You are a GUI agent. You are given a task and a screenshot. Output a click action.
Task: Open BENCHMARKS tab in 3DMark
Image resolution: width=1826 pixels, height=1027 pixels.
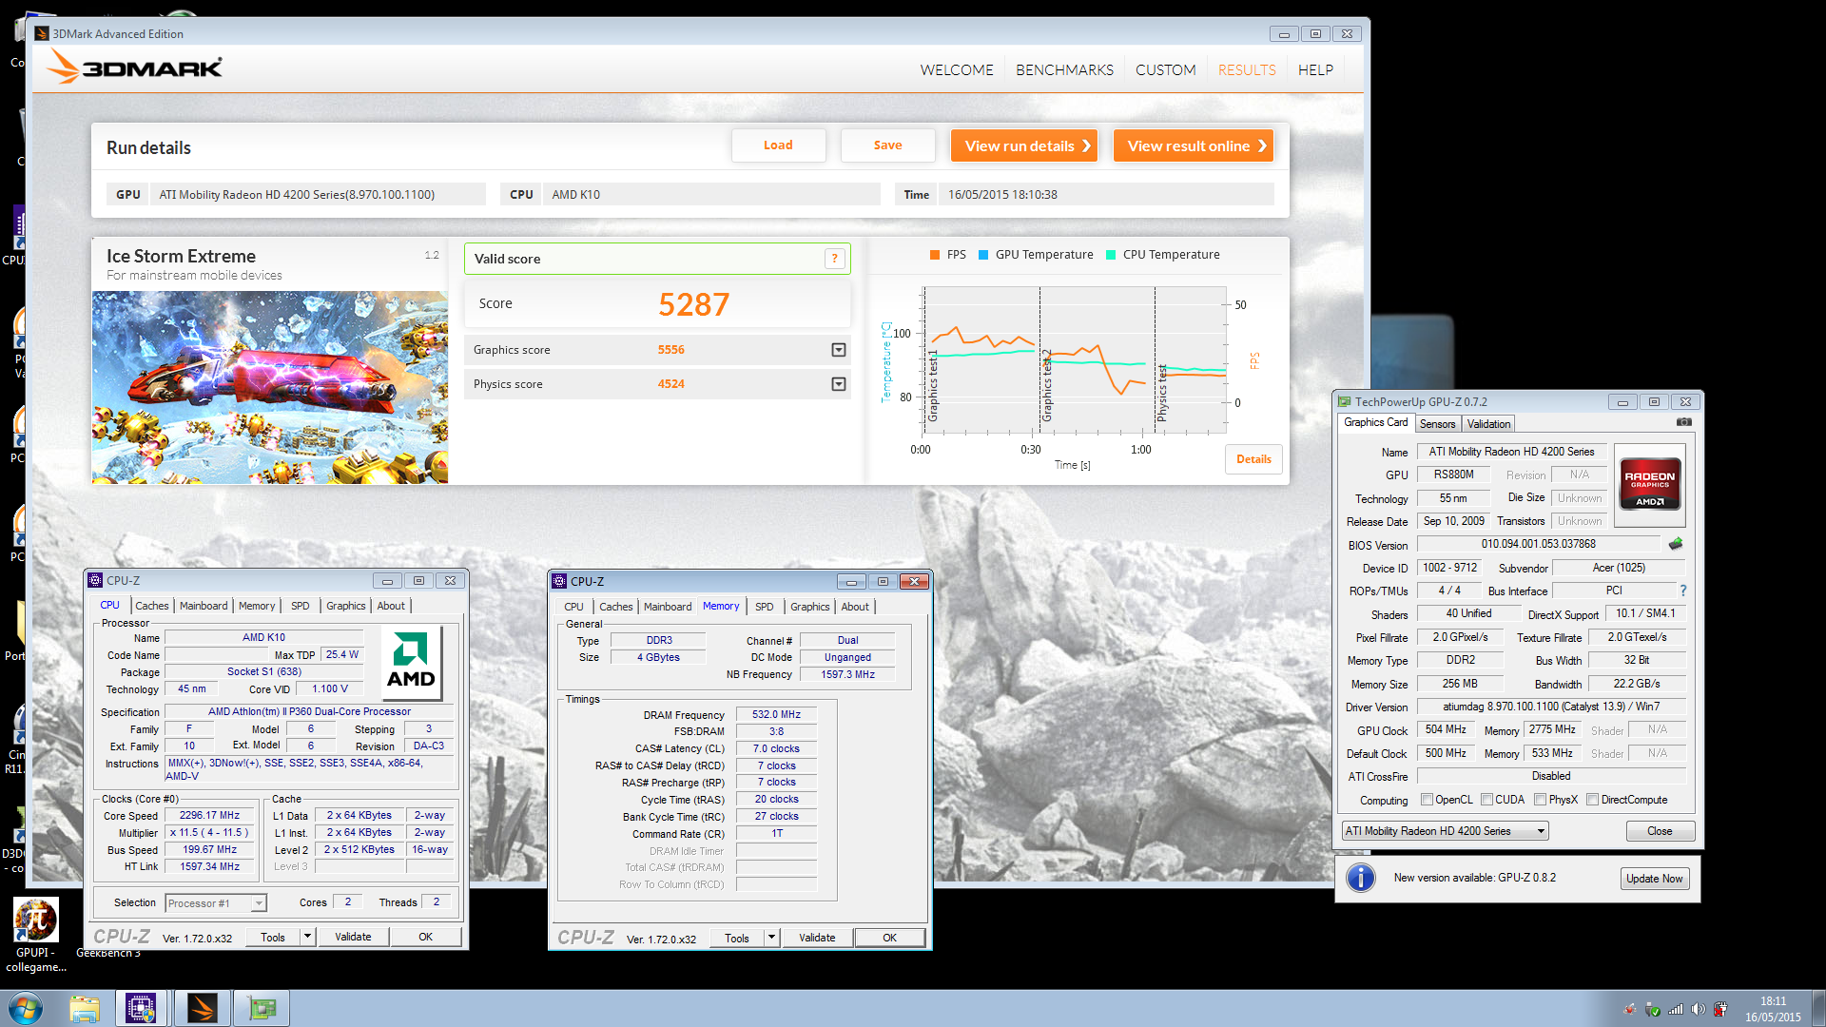[1064, 69]
